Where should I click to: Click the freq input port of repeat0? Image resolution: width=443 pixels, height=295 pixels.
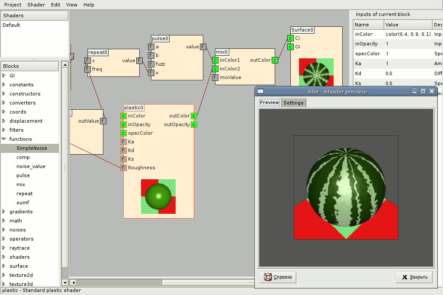click(87, 69)
